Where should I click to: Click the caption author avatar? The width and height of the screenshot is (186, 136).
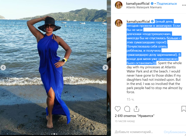coord(118,23)
